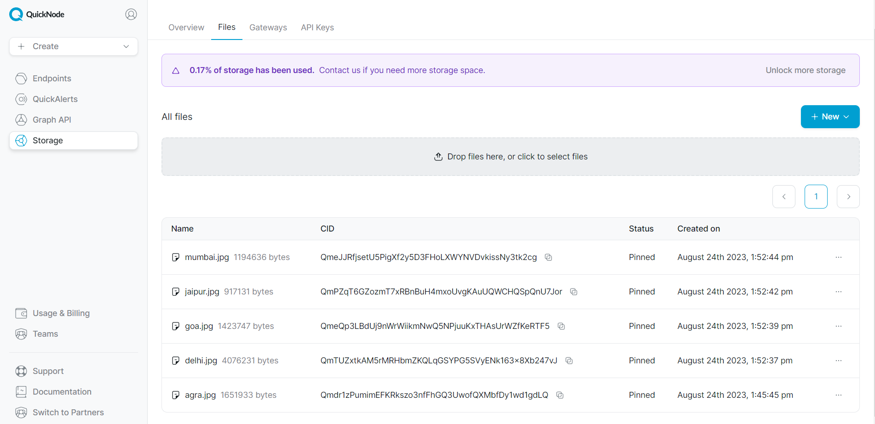Viewport: 875px width, 424px height.
Task: Open more options for mumbai.jpg row
Action: [838, 257]
